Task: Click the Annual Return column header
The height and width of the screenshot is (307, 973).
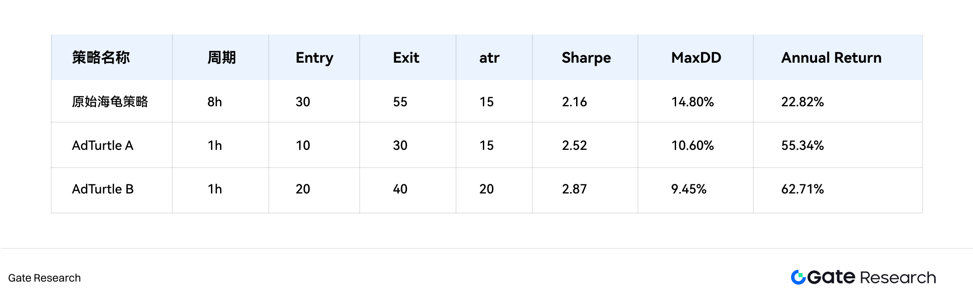Action: coord(831,58)
